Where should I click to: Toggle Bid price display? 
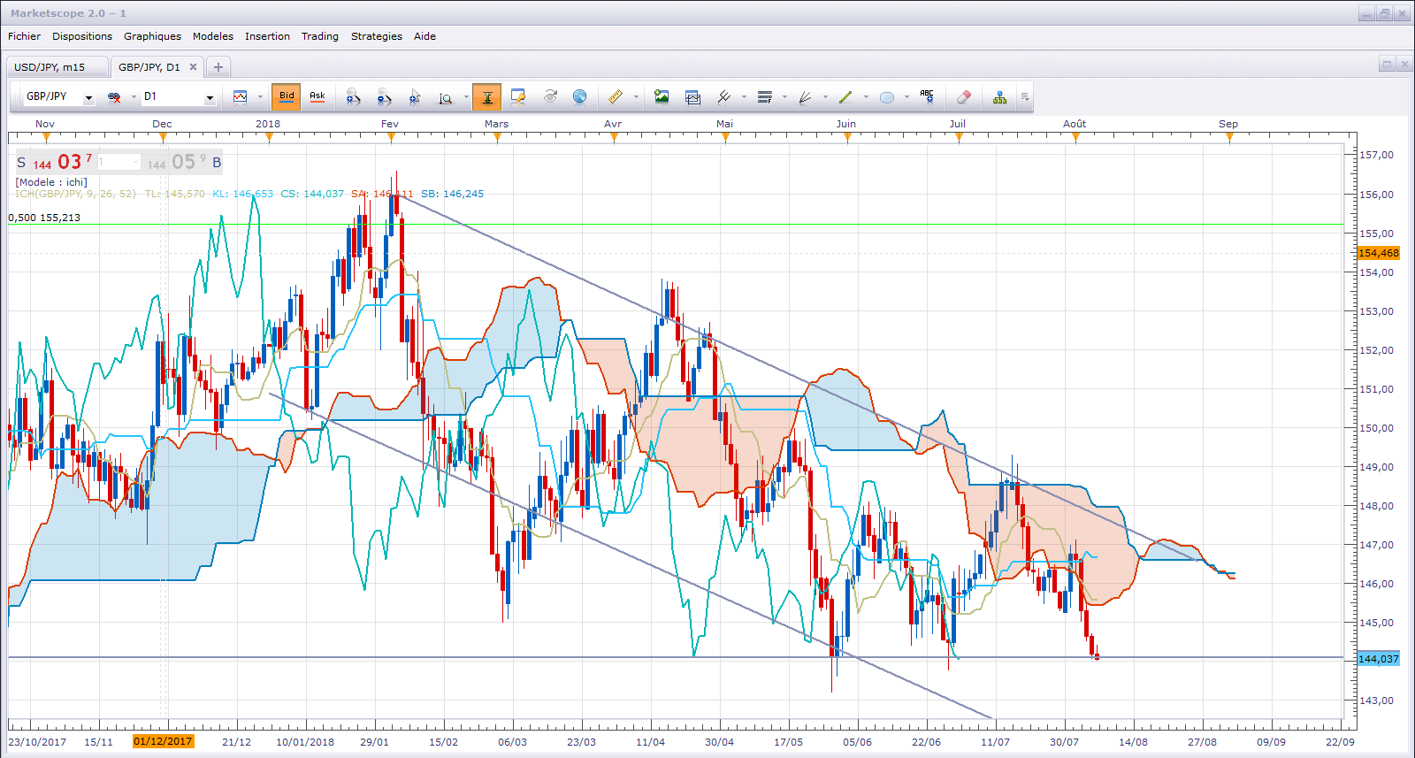(x=287, y=97)
